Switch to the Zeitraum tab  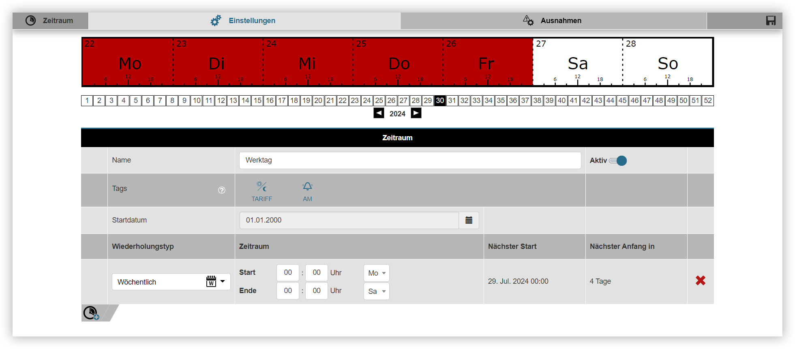click(50, 21)
